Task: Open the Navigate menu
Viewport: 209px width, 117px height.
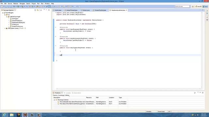Action: [x=22, y=4]
